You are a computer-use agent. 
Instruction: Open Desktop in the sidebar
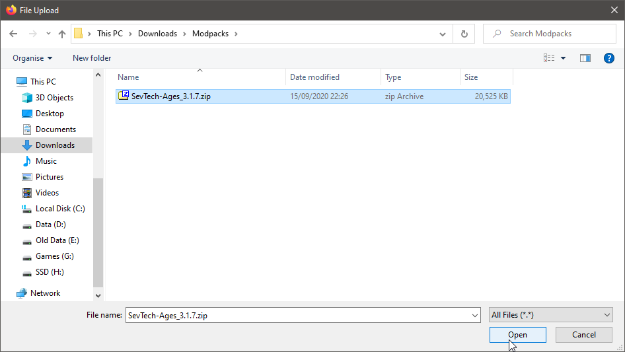click(x=50, y=114)
